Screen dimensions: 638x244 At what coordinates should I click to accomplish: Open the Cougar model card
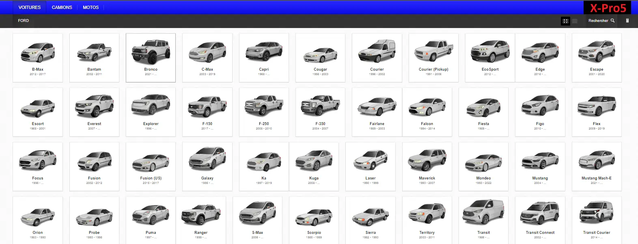click(320, 58)
